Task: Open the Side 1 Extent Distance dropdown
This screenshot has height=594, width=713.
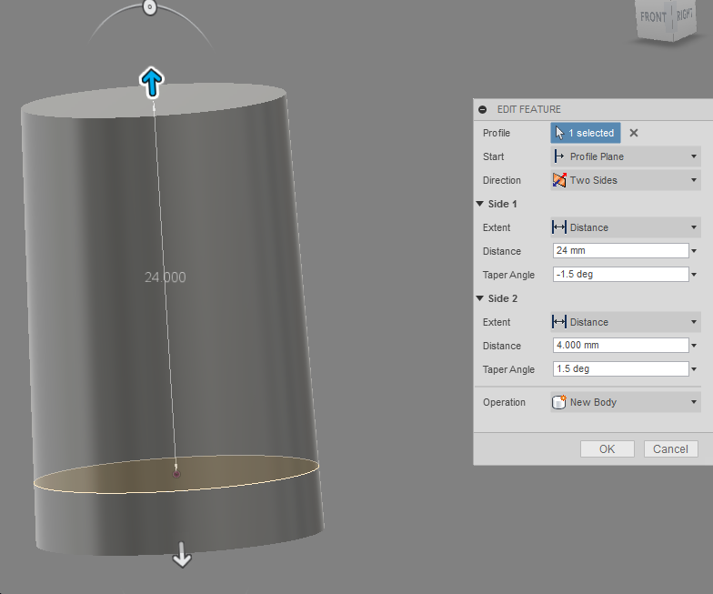Action: (x=626, y=227)
